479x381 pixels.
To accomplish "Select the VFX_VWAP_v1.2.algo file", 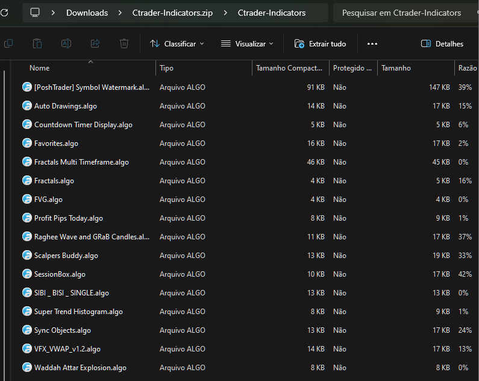I will tap(67, 349).
